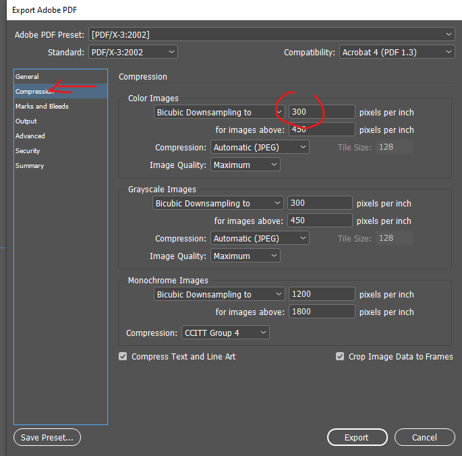462x456 pixels.
Task: Open Grayscale Images downsampling method dropdown
Action: coord(218,203)
